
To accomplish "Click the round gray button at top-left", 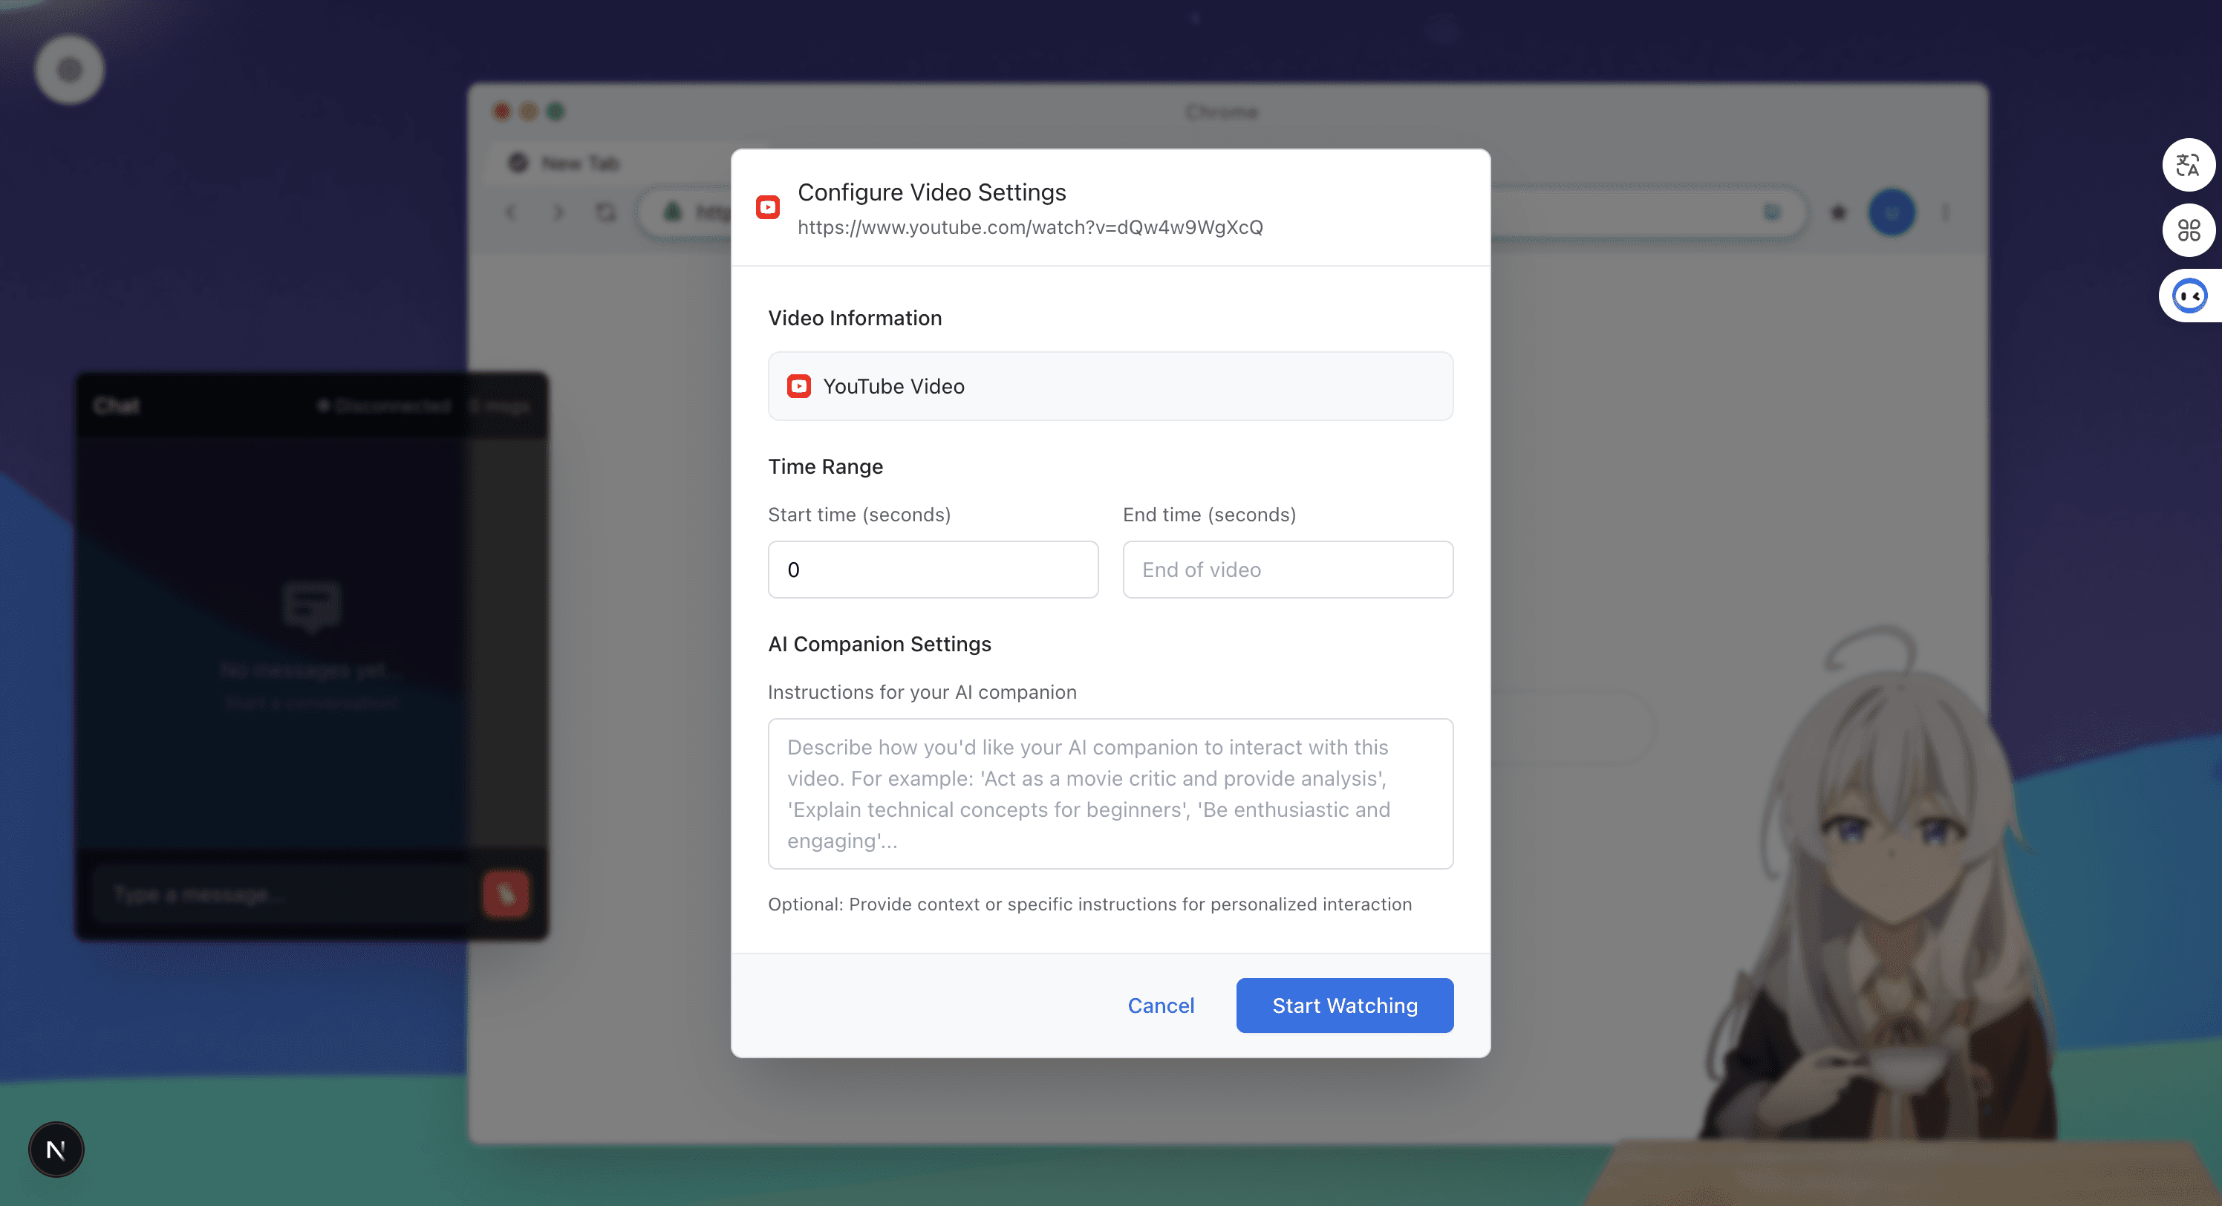I will (x=69, y=69).
